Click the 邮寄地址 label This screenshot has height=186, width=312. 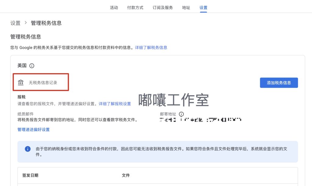[x=168, y=114]
